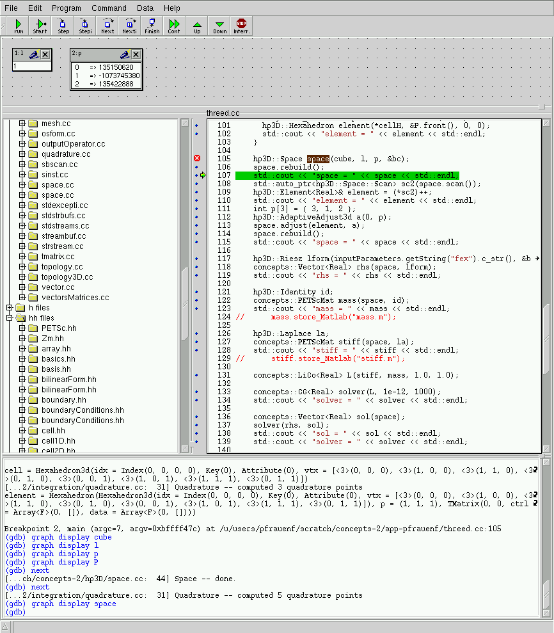Expand the quadrature.cc tree node
554x633 pixels.
click(22, 154)
